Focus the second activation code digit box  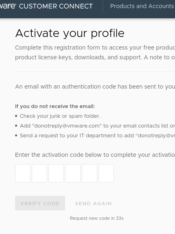[x=39, y=173]
